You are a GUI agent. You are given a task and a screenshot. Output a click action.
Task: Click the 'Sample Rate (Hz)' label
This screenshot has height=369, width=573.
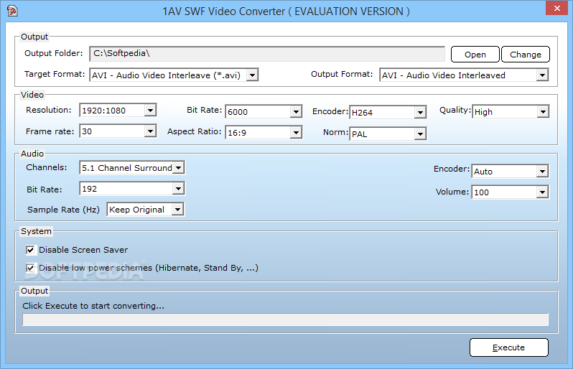coord(63,210)
